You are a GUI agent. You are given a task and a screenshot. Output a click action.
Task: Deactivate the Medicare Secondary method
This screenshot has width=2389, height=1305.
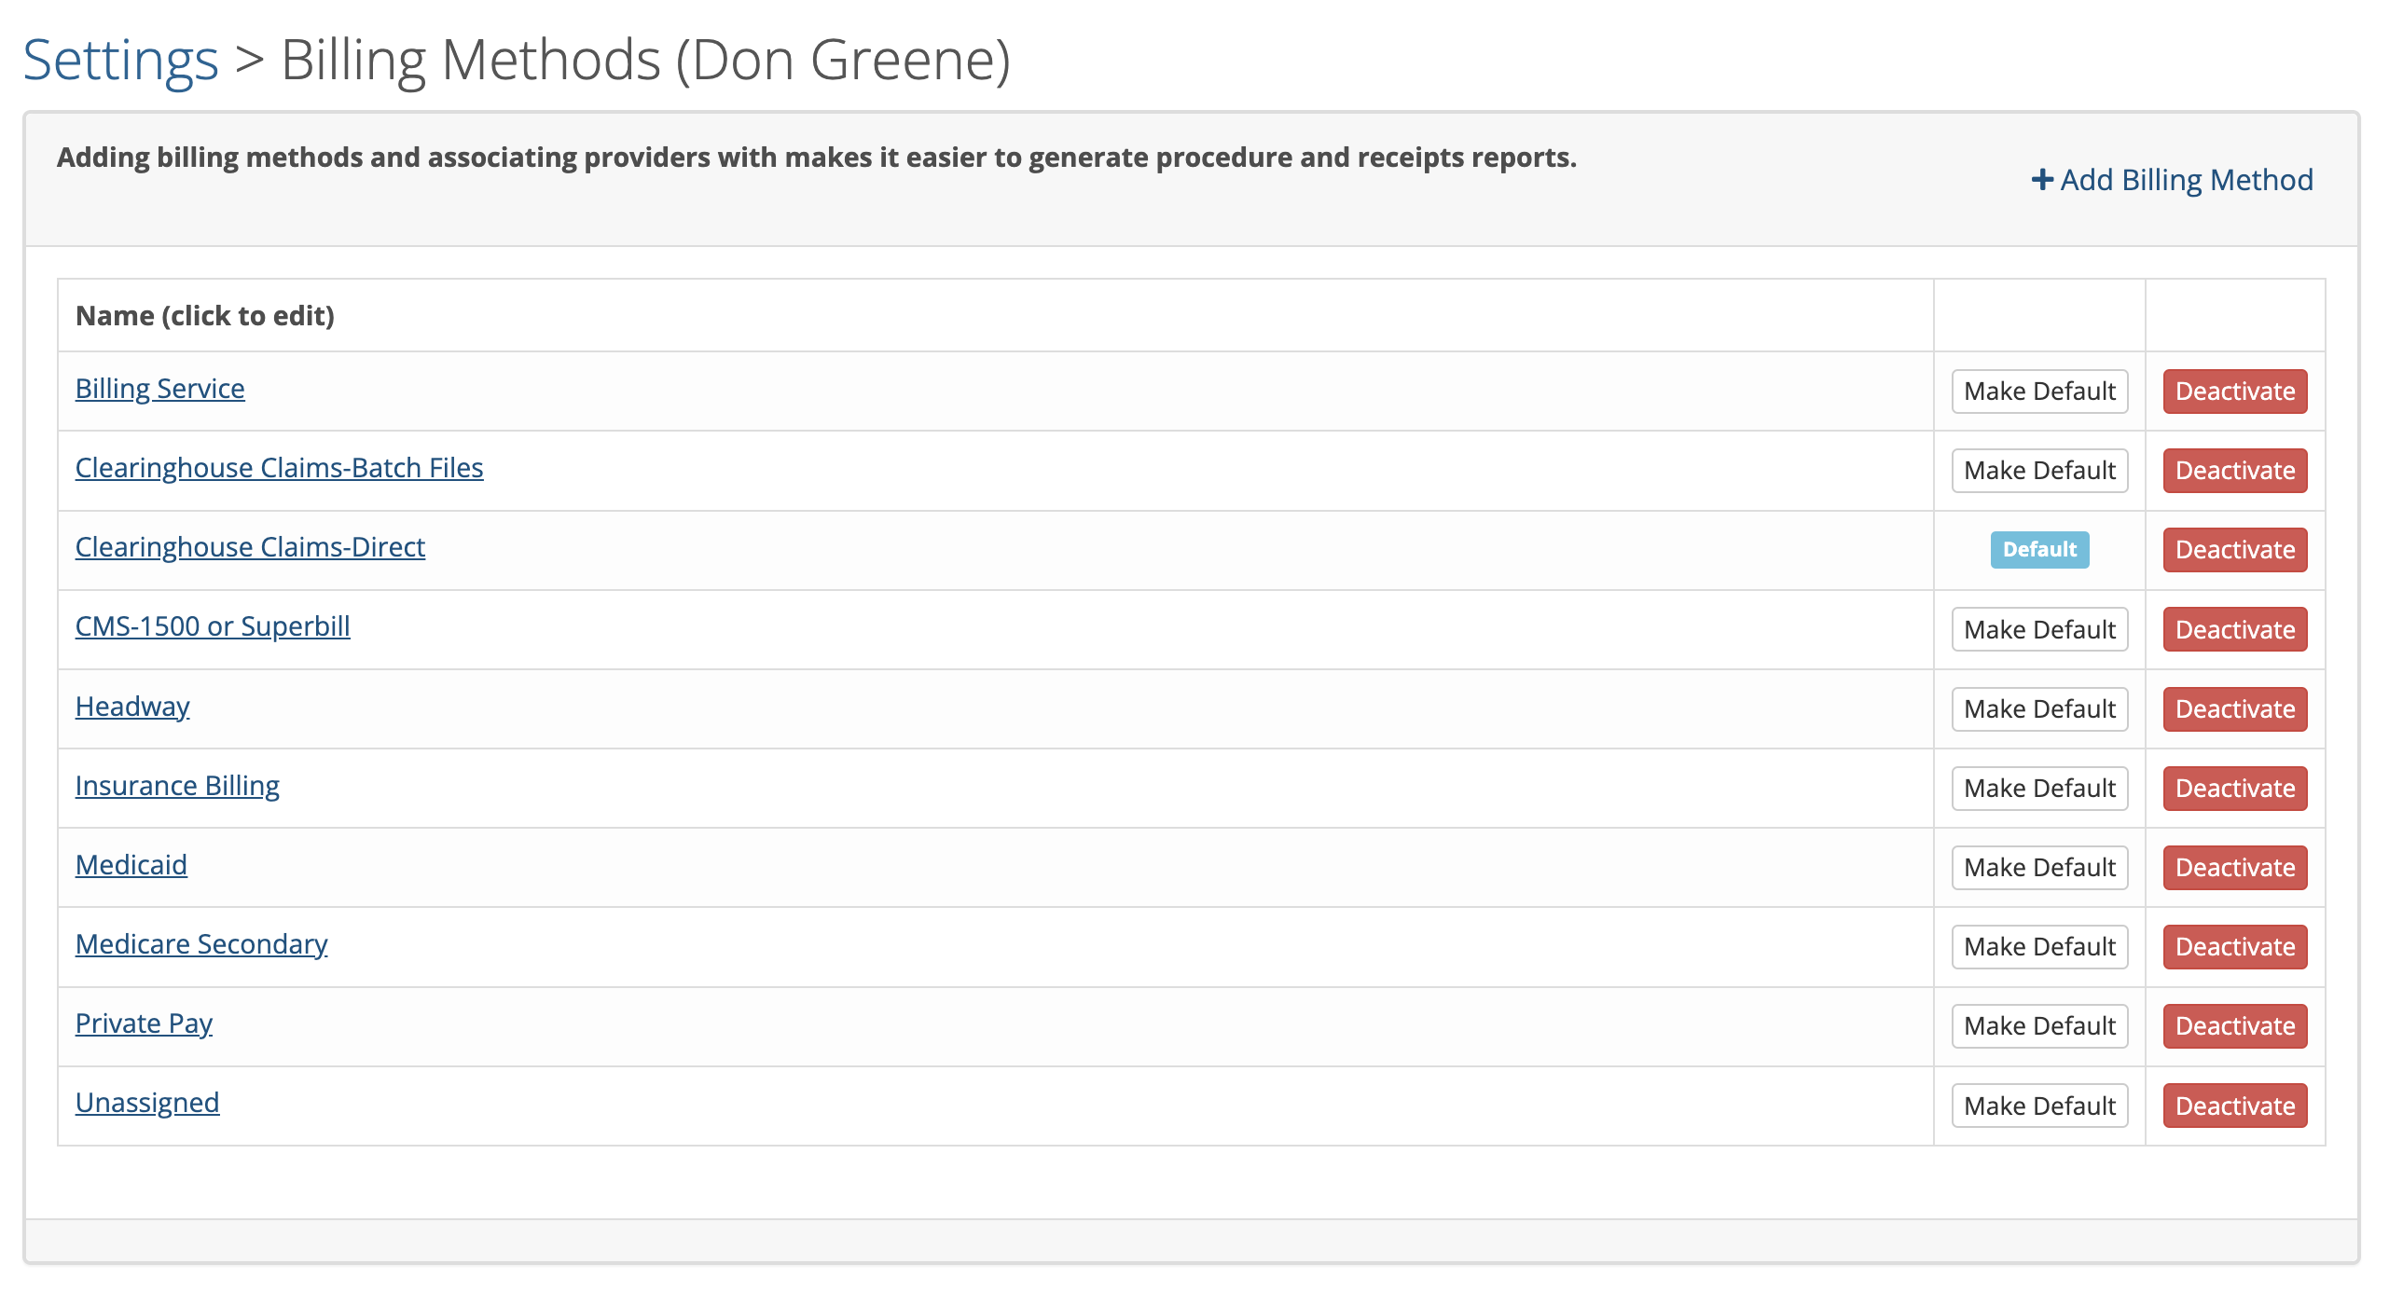(x=2234, y=947)
